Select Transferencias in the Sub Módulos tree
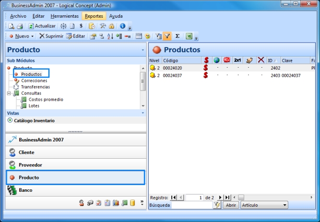The height and width of the screenshot is (222, 320). [x=35, y=87]
